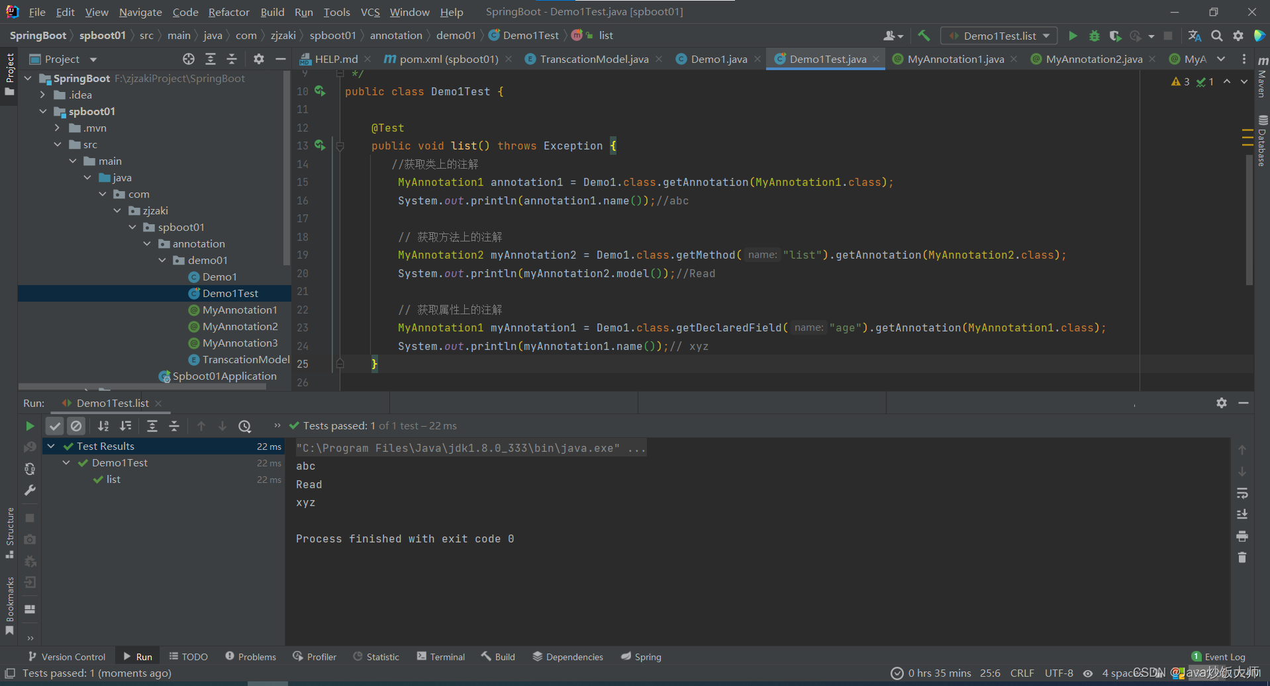Run Demo1Test.list with the green toolbar arrow
The image size is (1270, 686).
[x=1073, y=36]
